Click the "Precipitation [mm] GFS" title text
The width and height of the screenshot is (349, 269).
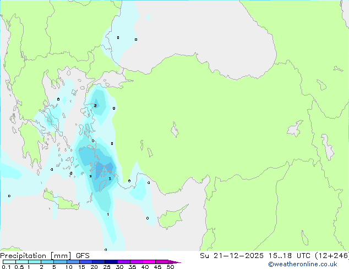(x=45, y=256)
